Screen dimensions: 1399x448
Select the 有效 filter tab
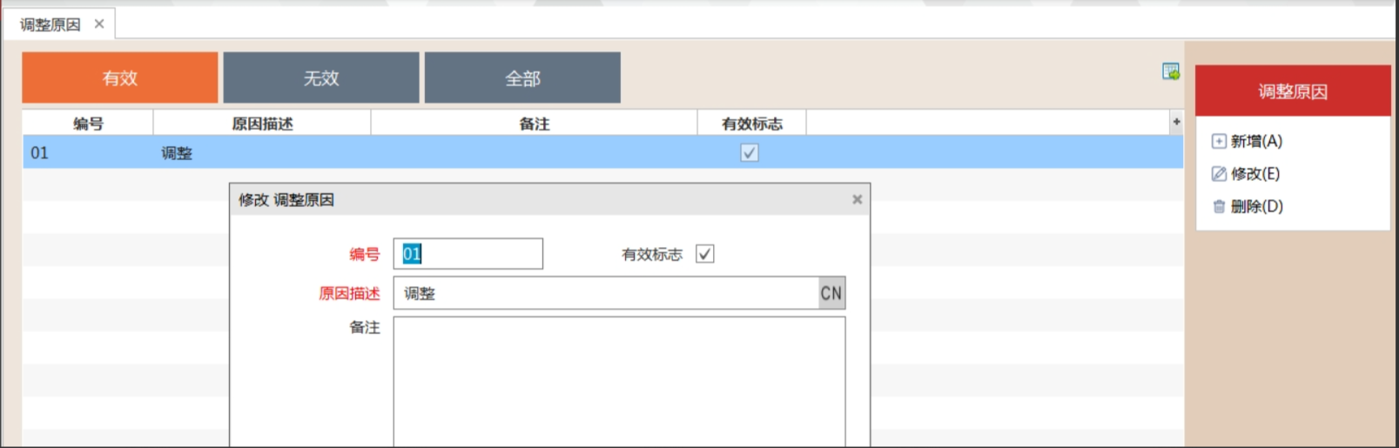(120, 77)
